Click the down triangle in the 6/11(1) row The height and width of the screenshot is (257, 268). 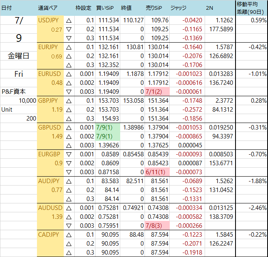[x=69, y=173]
